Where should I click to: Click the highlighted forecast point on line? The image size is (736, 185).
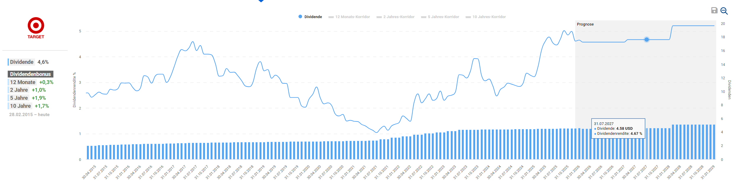pyautogui.click(x=646, y=39)
